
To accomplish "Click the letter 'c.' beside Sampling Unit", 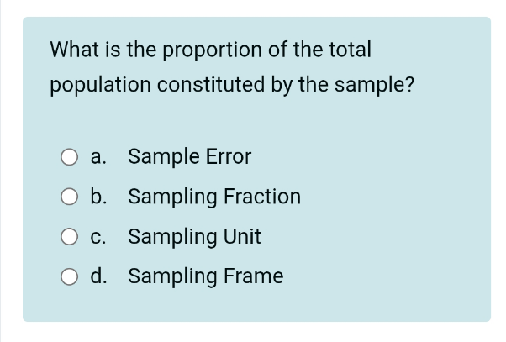I will tap(99, 238).
